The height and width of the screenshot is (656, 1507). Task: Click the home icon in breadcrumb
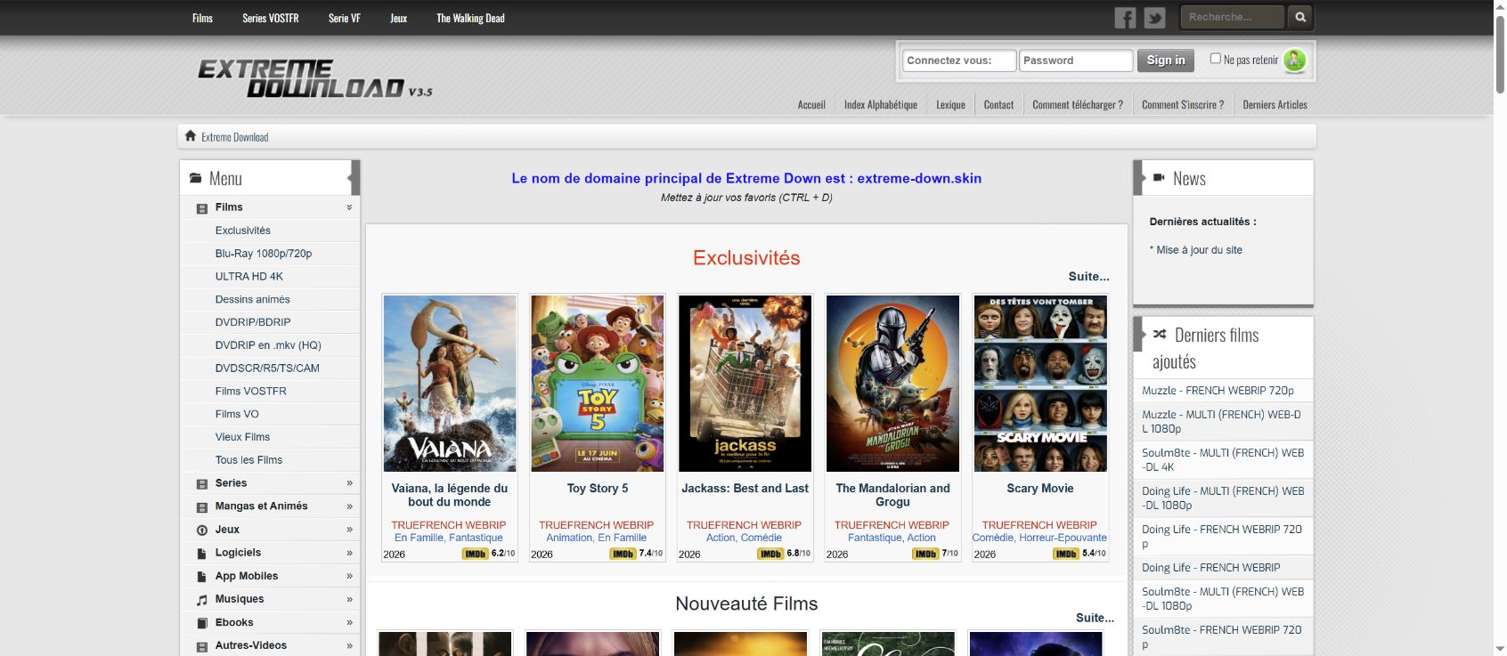190,136
